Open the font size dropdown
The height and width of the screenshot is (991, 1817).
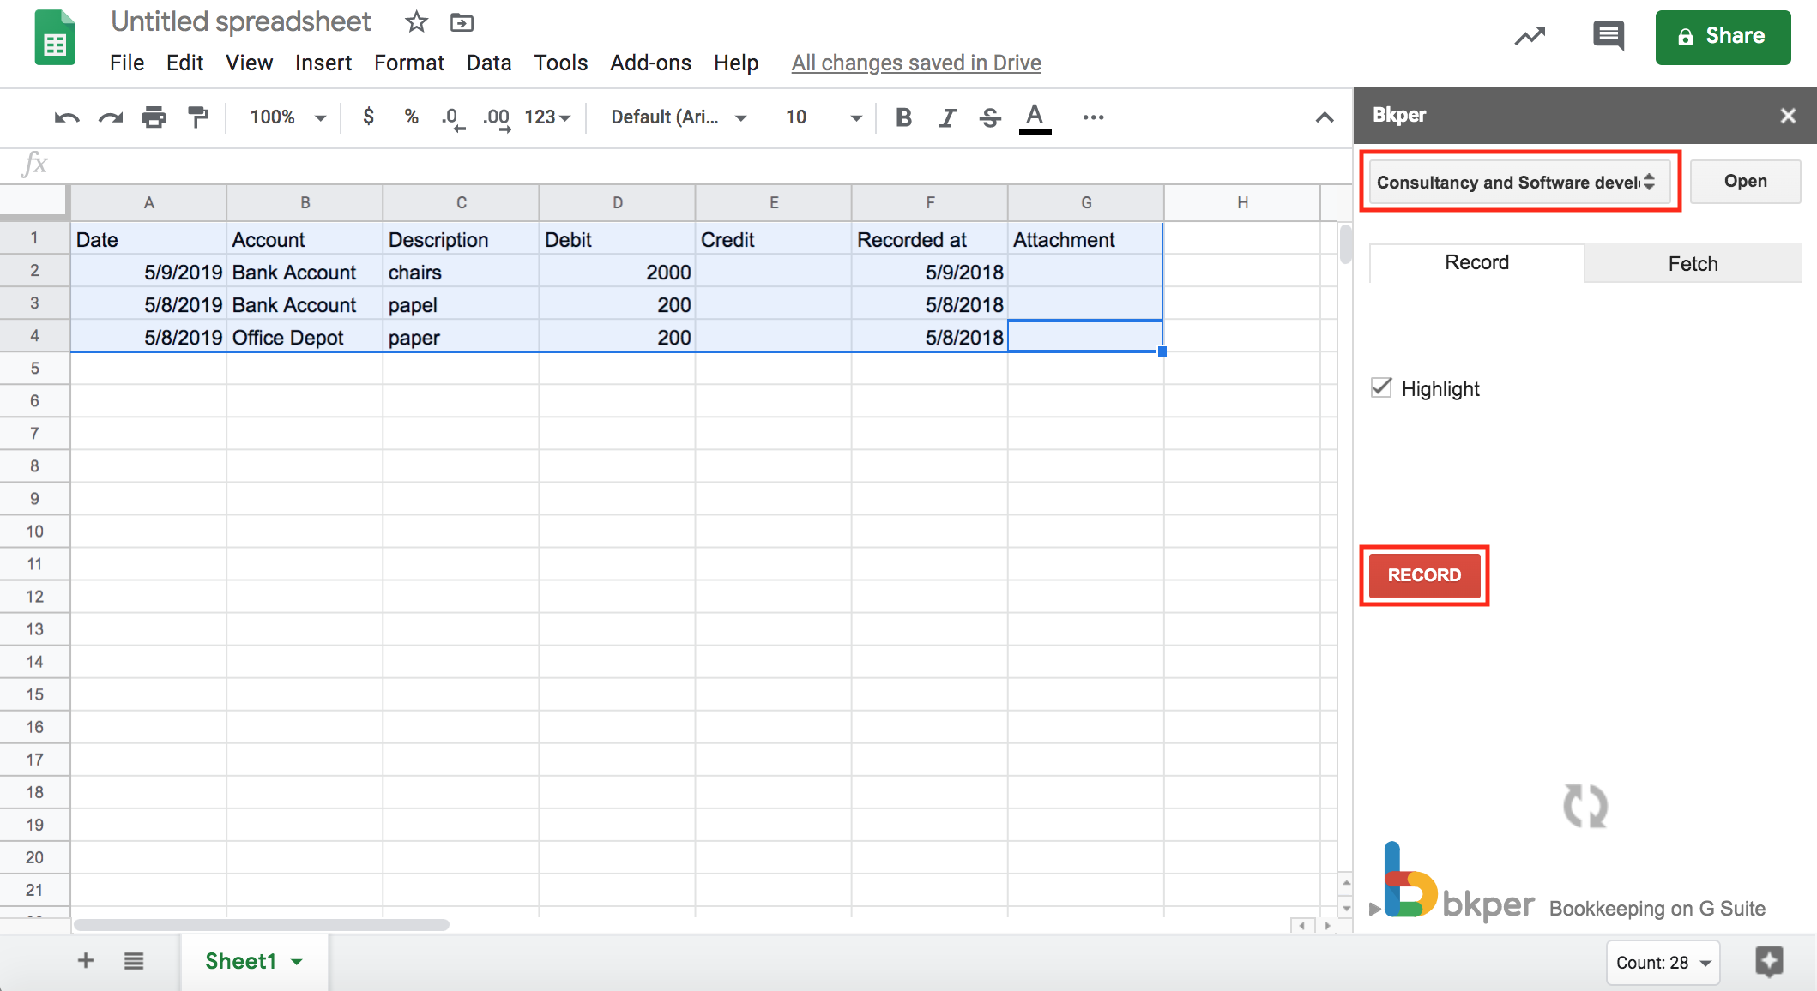click(854, 117)
